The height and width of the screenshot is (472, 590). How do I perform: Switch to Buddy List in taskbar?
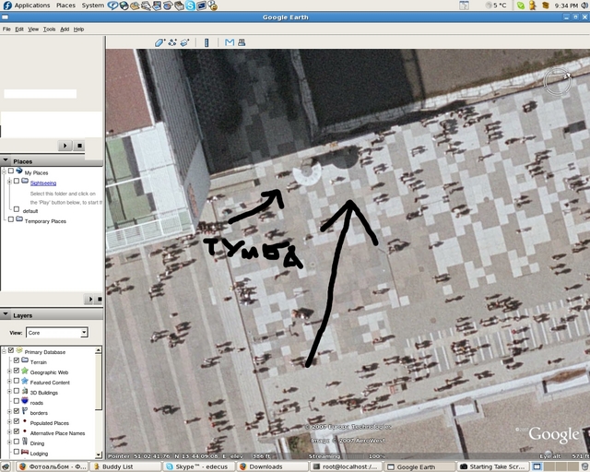click(x=125, y=466)
